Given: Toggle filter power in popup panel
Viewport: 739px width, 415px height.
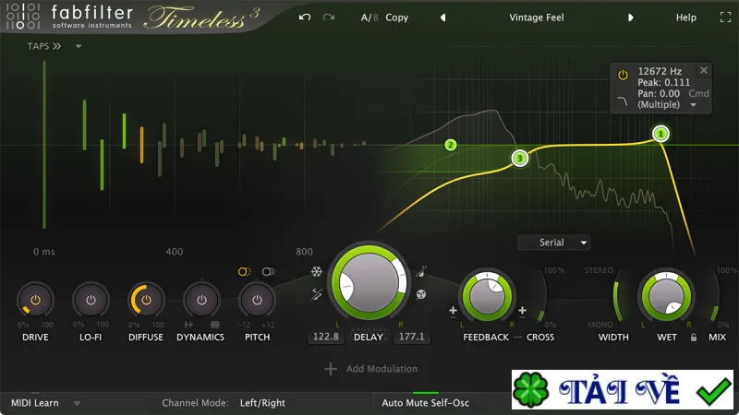Looking at the screenshot, I should (x=623, y=75).
